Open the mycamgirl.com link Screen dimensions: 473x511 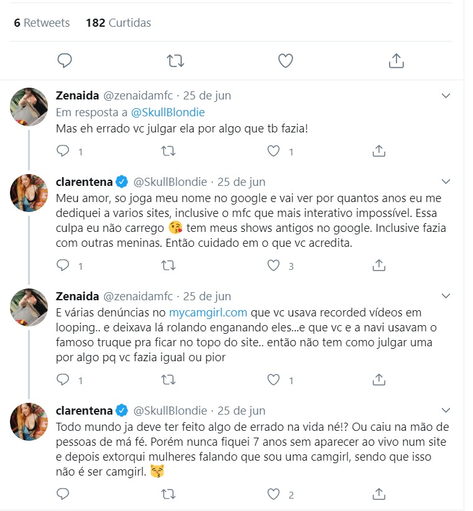pyautogui.click(x=208, y=313)
